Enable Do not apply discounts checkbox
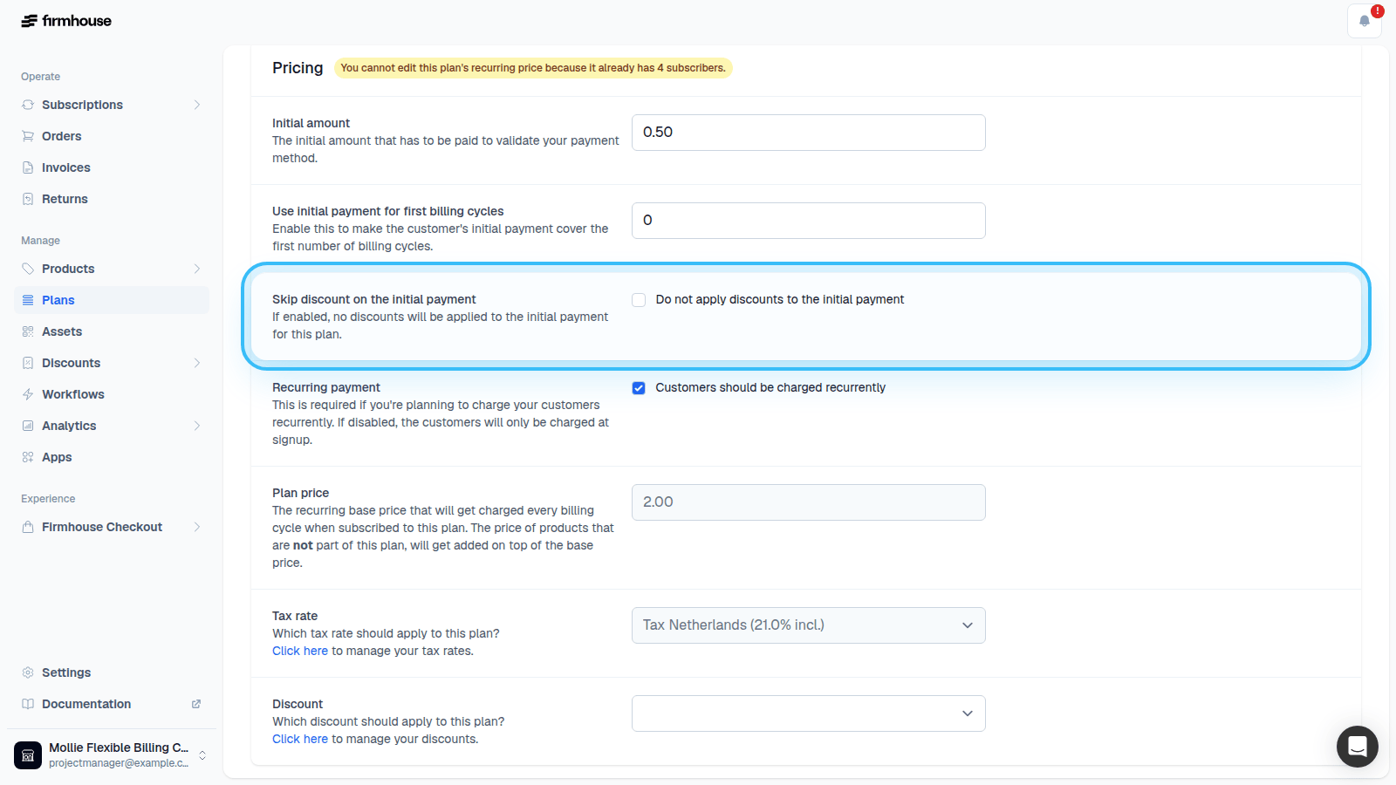Viewport: 1396px width, 785px height. pos(639,300)
